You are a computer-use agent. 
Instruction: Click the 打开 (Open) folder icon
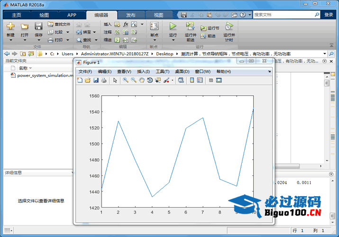coord(25,27)
